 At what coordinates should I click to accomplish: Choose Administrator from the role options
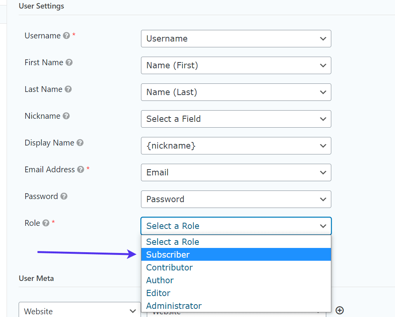coord(236,306)
